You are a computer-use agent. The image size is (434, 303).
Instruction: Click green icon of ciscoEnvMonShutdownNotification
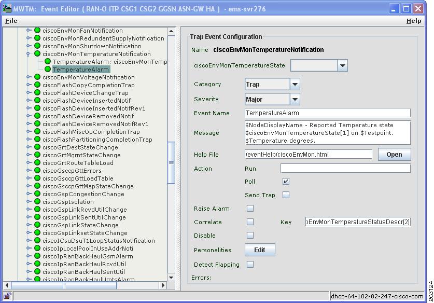[x=37, y=46]
